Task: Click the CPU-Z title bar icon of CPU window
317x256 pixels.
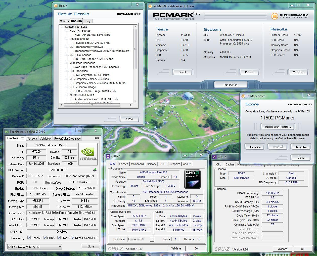Action: pos(108,156)
